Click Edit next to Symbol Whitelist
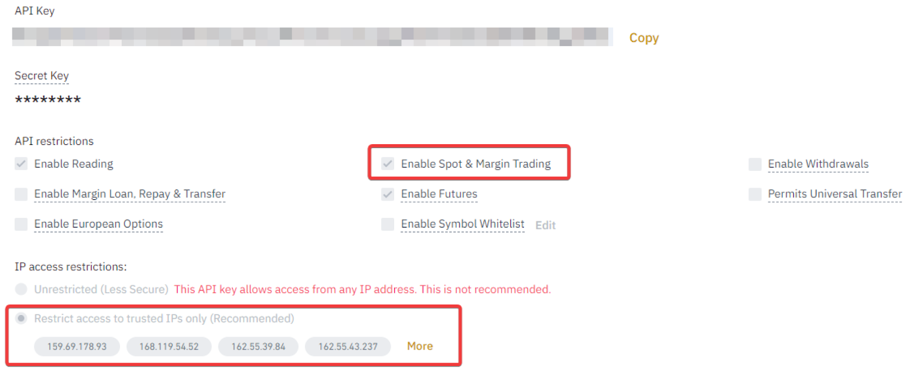The width and height of the screenshot is (910, 374). (x=545, y=225)
